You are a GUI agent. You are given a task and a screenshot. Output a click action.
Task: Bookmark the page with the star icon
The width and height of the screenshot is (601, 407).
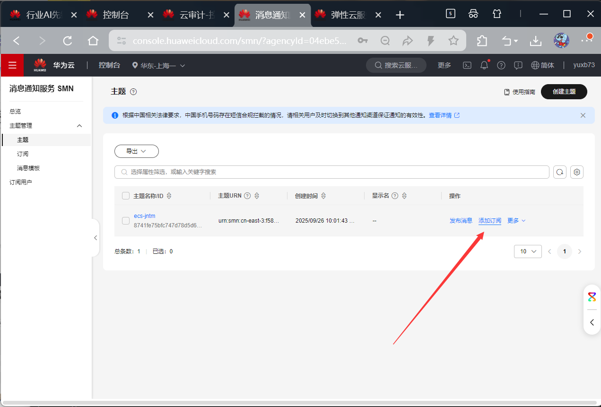point(453,41)
